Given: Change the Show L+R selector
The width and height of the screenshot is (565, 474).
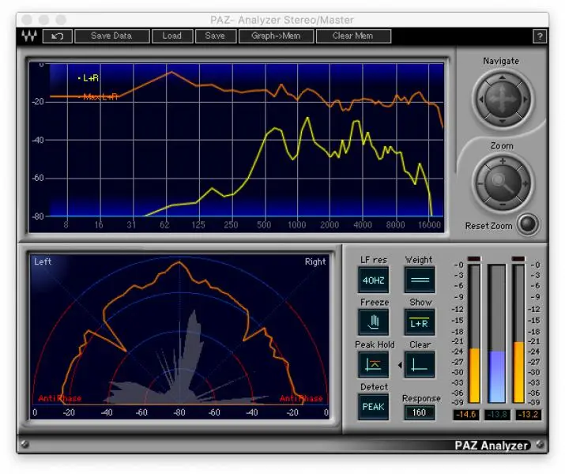Looking at the screenshot, I should coord(420,322).
